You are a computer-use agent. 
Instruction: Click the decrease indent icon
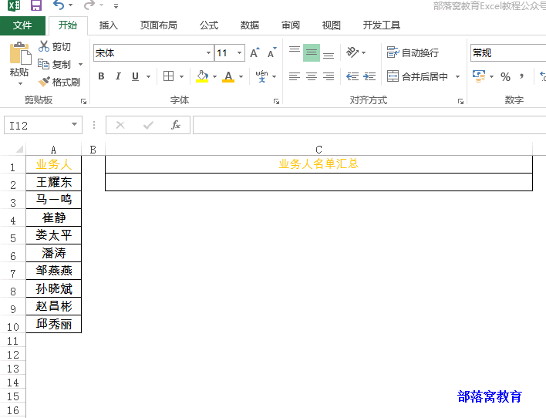tap(352, 76)
